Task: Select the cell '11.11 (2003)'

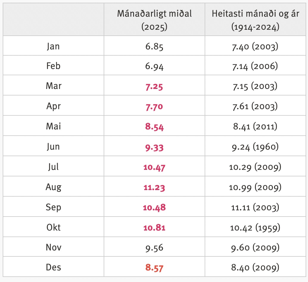Action: coord(255,207)
